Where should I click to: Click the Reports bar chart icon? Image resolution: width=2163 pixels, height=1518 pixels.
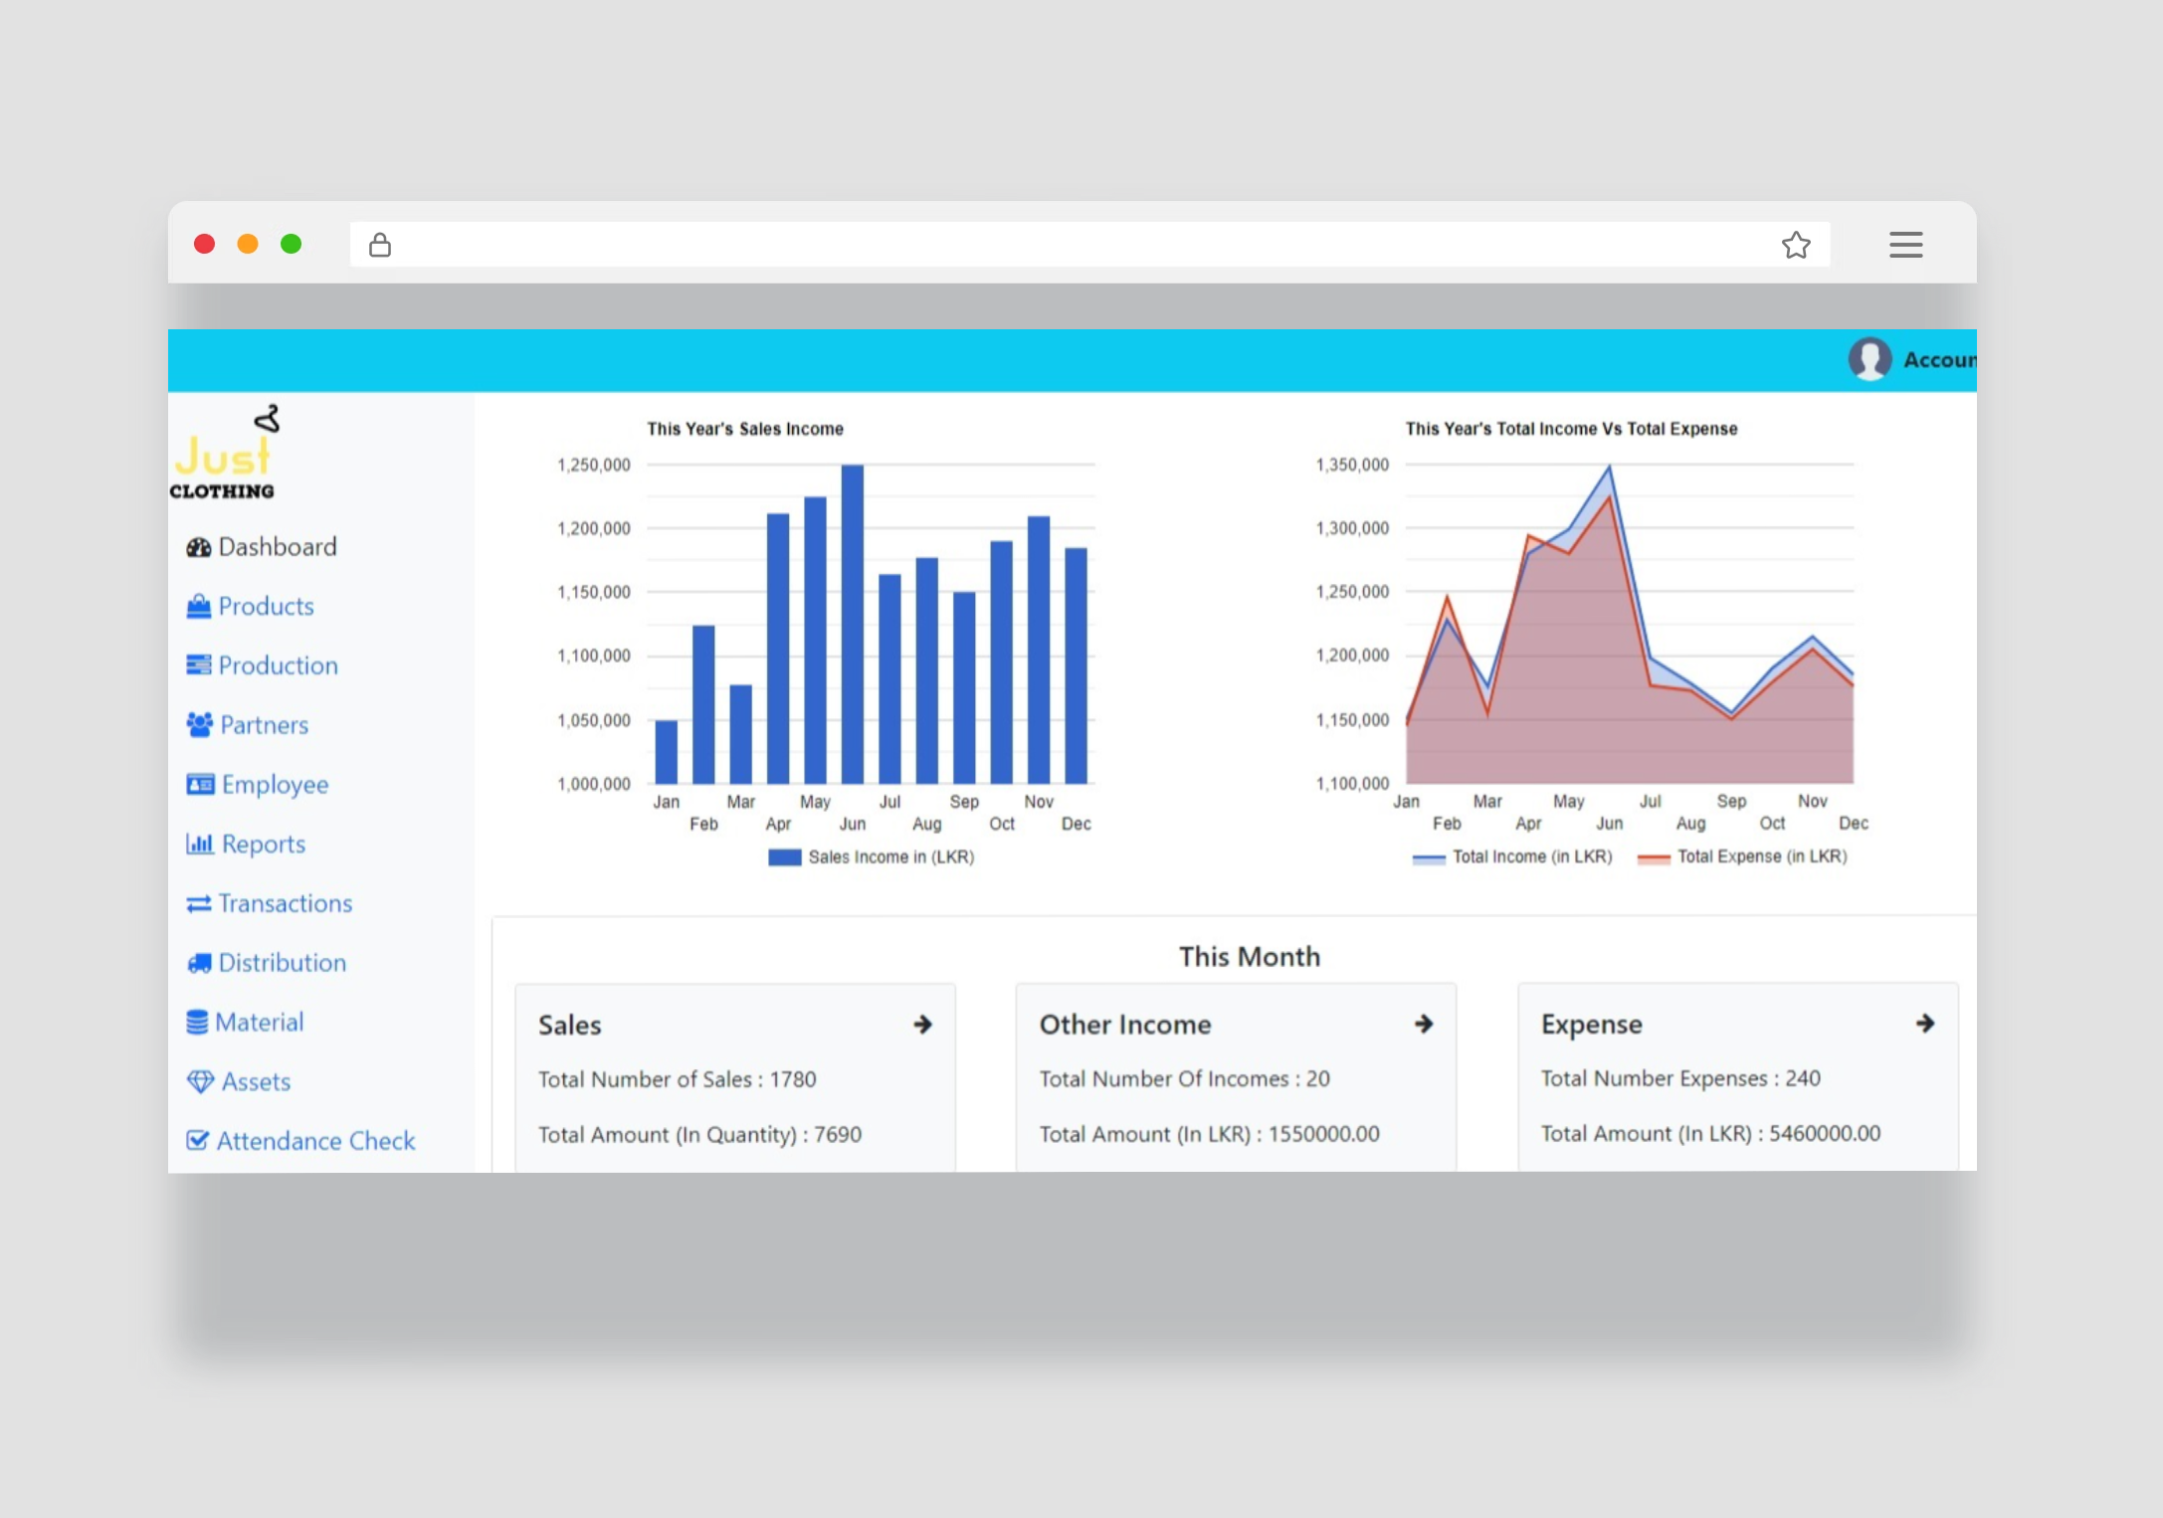coord(200,845)
